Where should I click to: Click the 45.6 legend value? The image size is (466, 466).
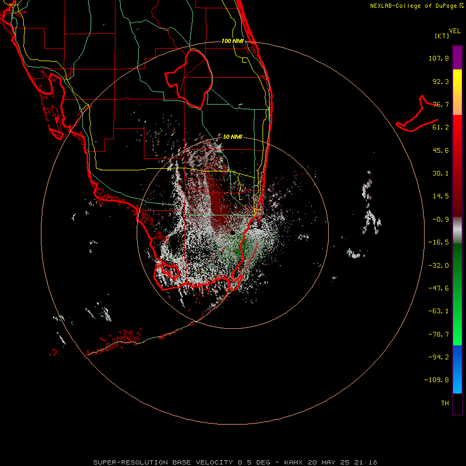coord(441,150)
